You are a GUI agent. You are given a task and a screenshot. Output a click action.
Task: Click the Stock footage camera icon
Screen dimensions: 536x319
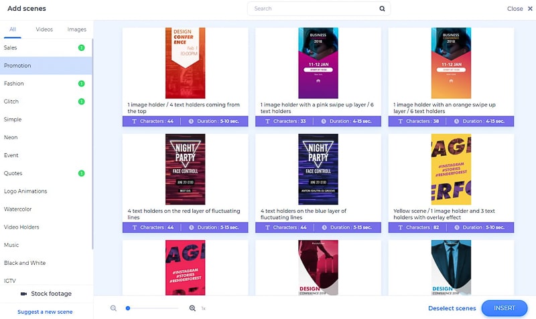point(24,294)
